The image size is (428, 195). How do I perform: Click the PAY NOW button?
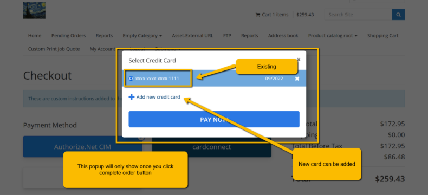point(214,119)
